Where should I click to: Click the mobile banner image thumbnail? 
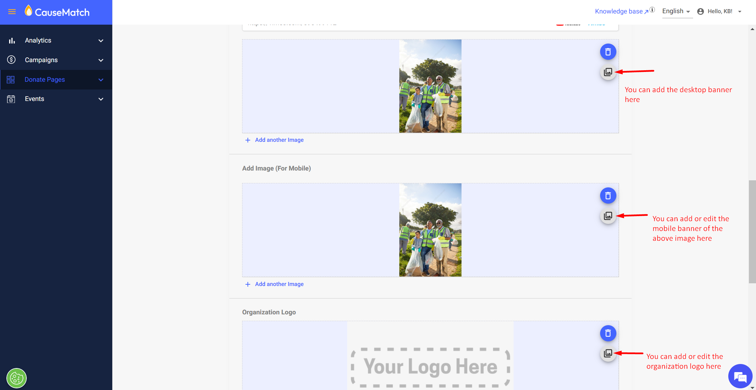[430, 230]
